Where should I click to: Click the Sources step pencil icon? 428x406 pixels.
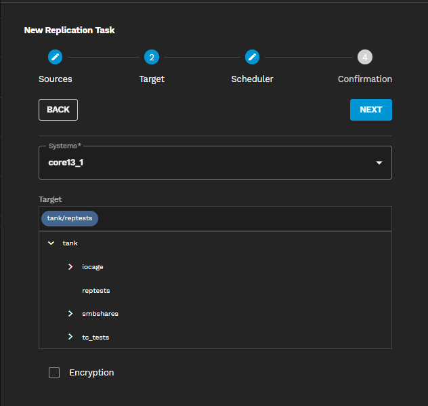[x=56, y=57]
